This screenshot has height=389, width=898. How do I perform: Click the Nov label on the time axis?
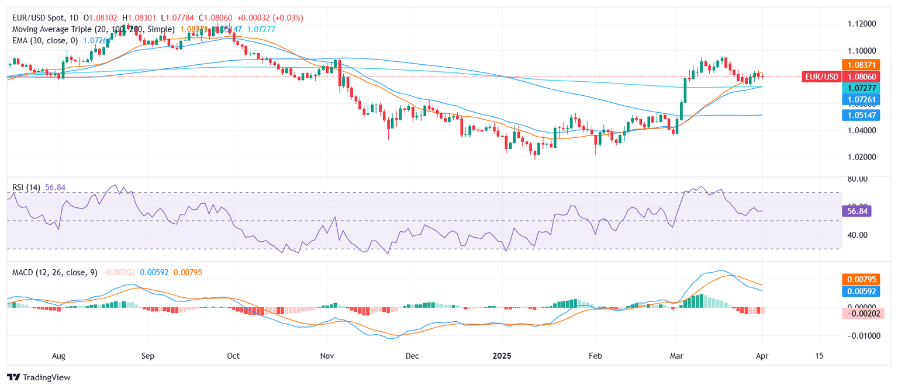pos(327,356)
